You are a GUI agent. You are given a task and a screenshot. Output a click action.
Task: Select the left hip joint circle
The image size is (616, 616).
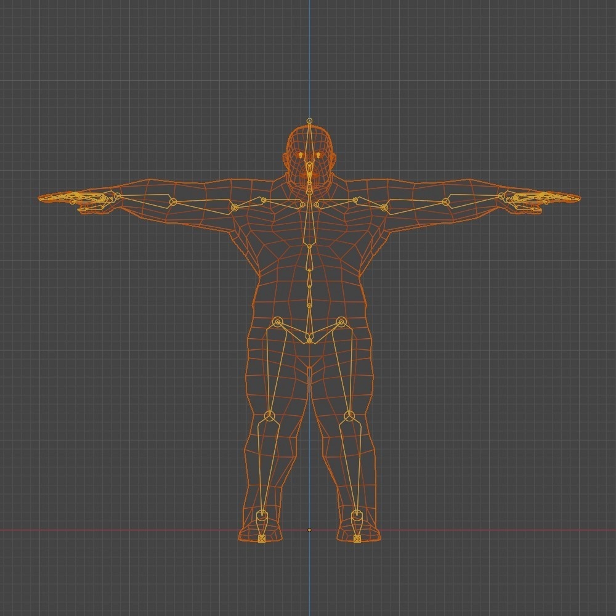(341, 322)
